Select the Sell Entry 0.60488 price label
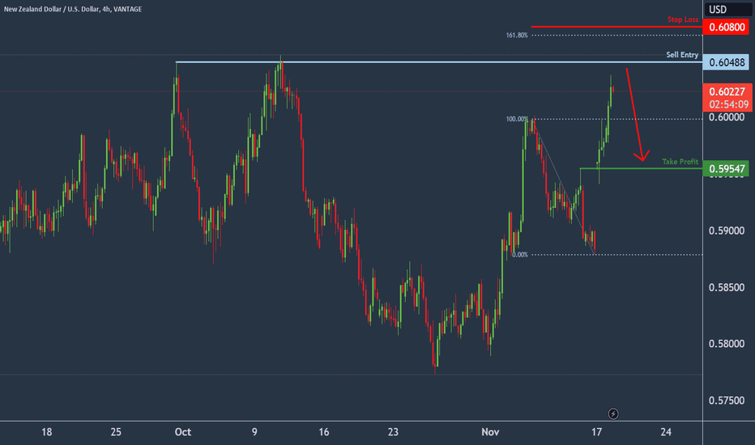Image resolution: width=755 pixels, height=445 pixels. point(726,62)
